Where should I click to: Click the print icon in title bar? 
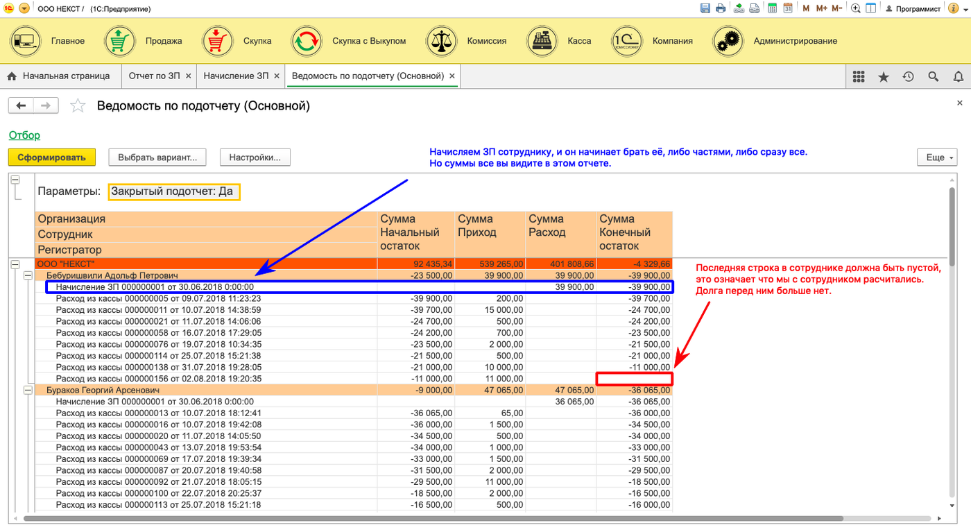[x=721, y=8]
